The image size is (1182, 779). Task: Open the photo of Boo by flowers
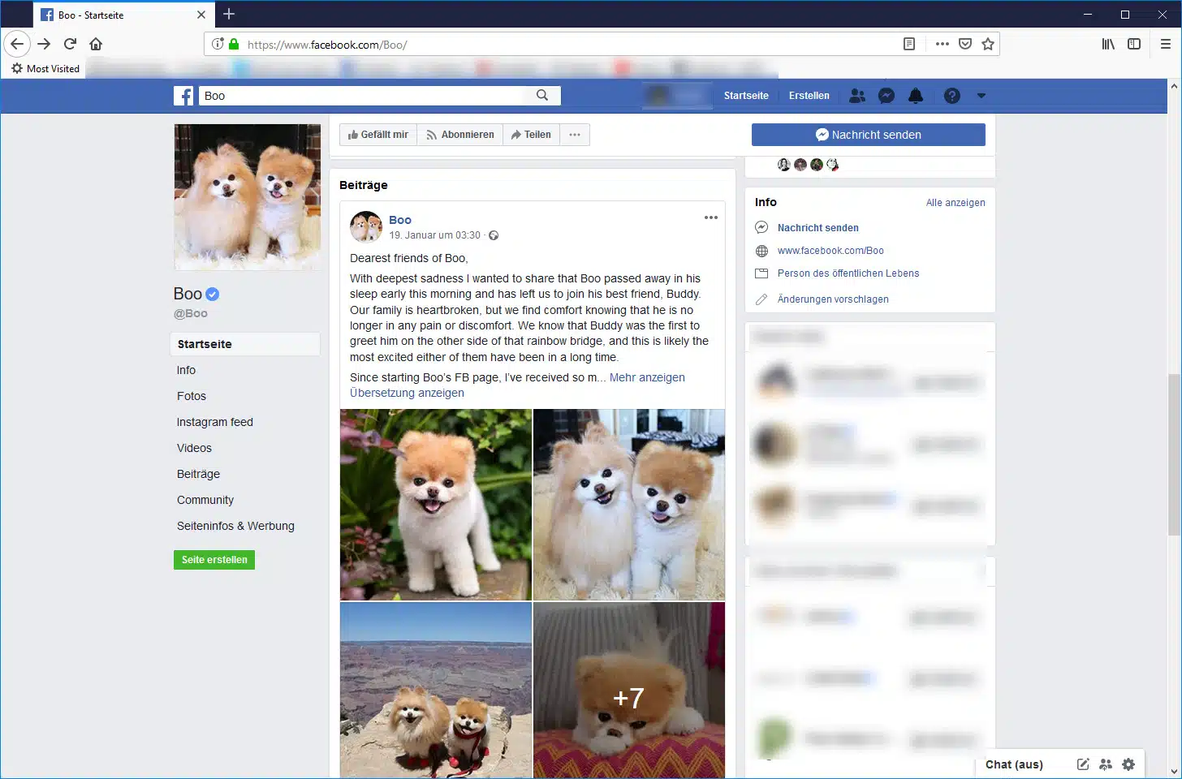click(436, 505)
